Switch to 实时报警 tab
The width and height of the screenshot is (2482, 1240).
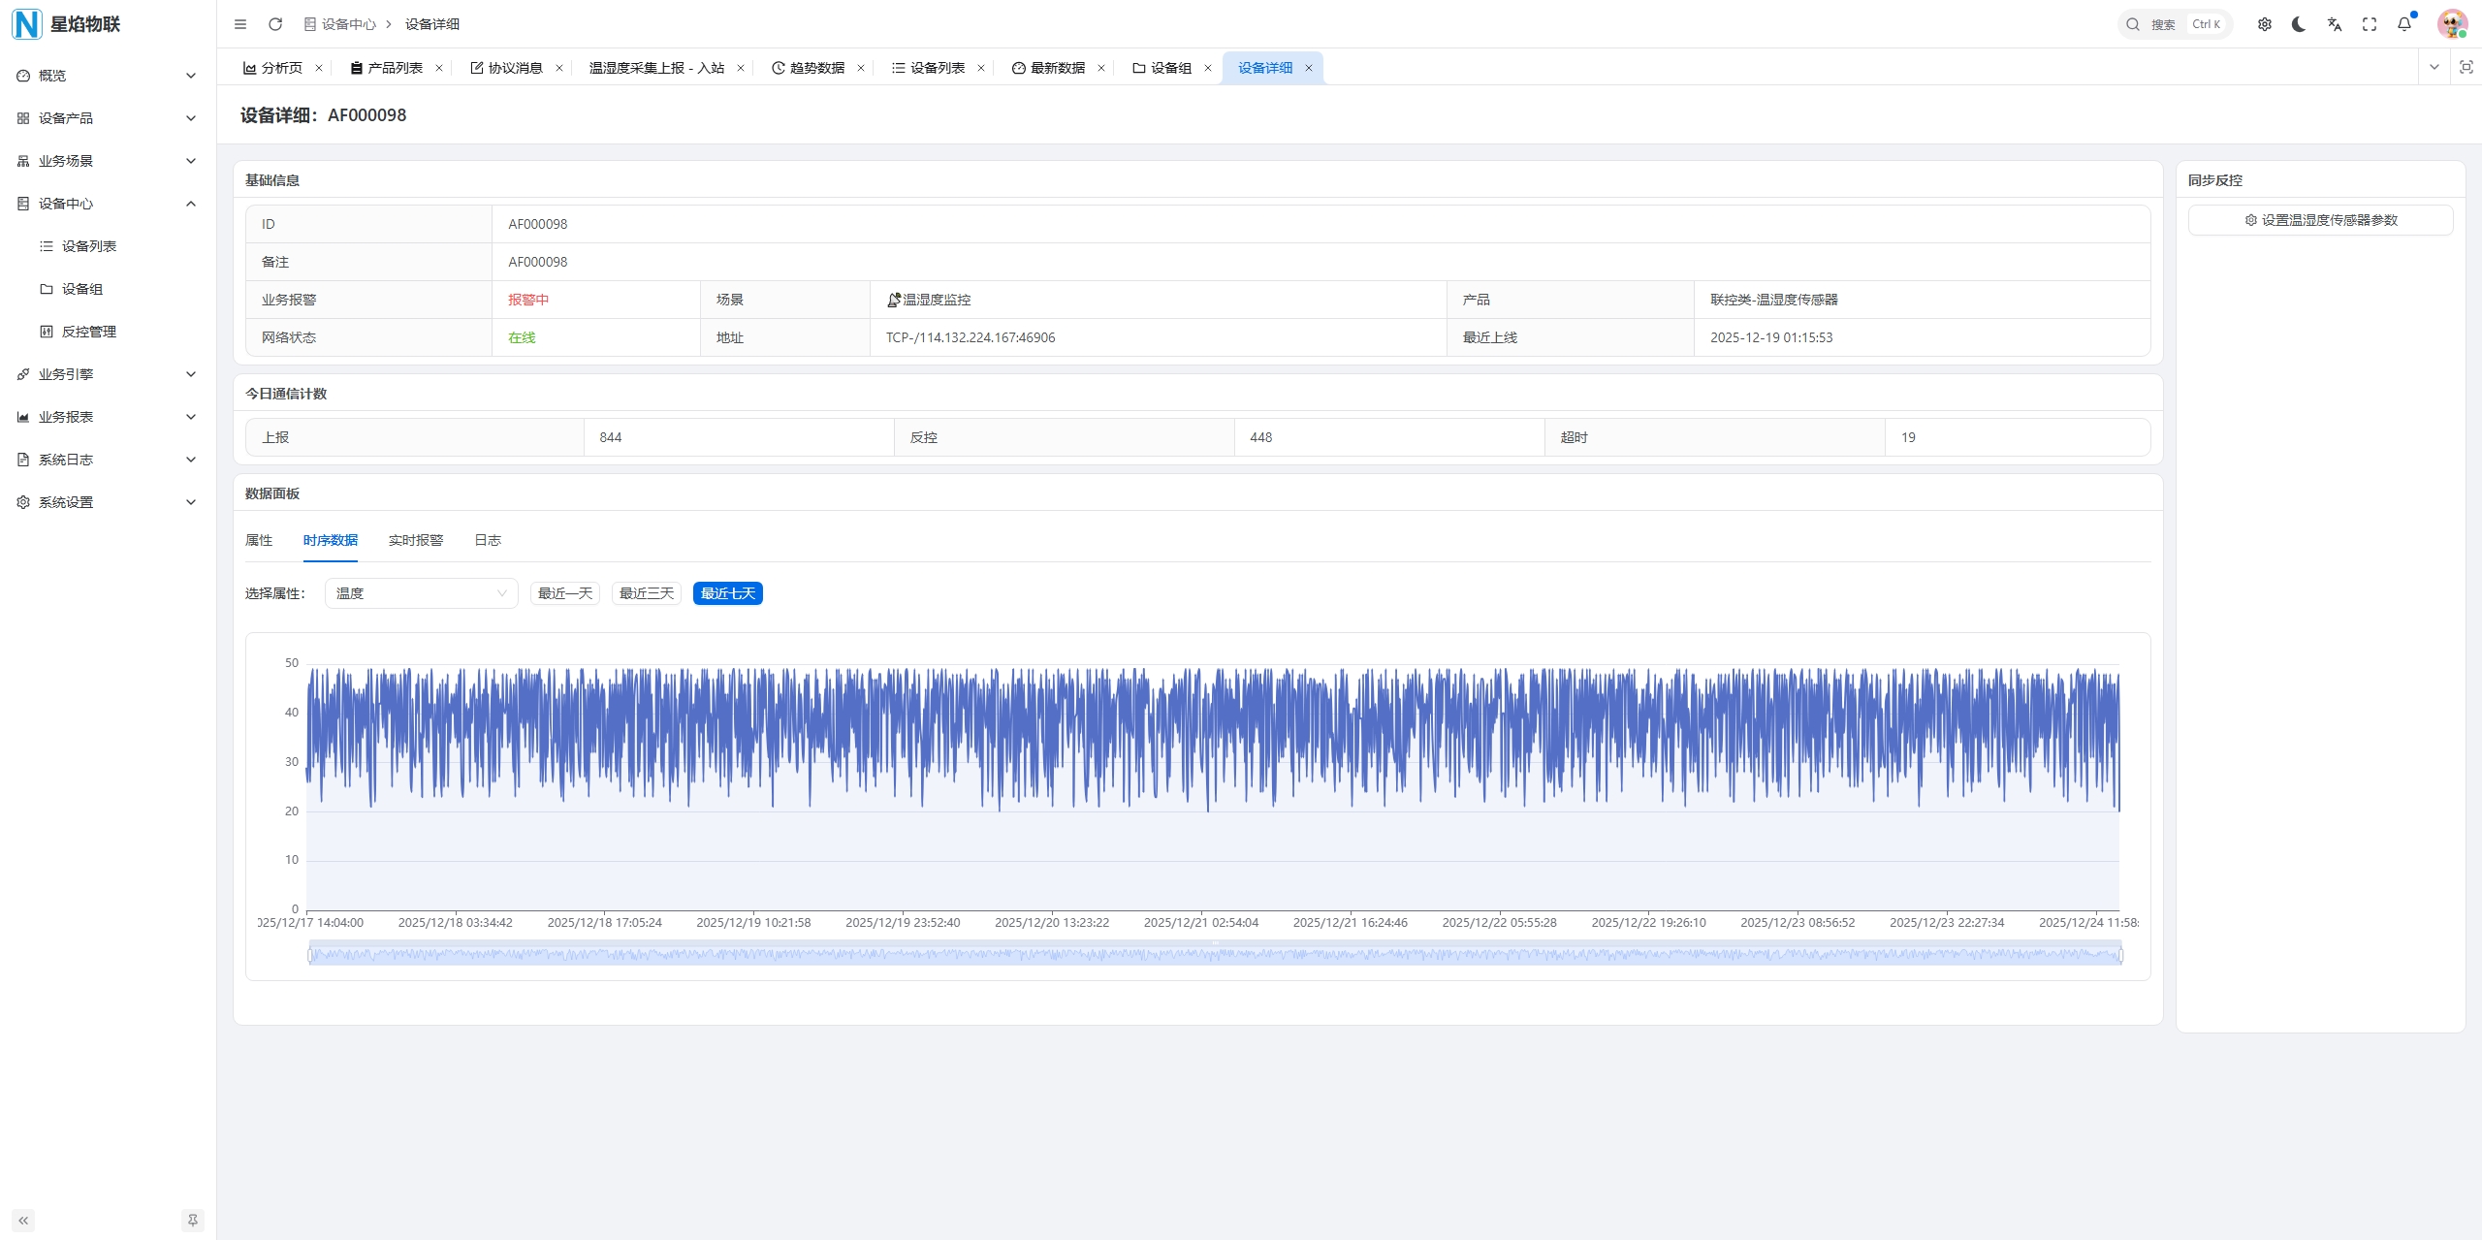click(x=415, y=540)
